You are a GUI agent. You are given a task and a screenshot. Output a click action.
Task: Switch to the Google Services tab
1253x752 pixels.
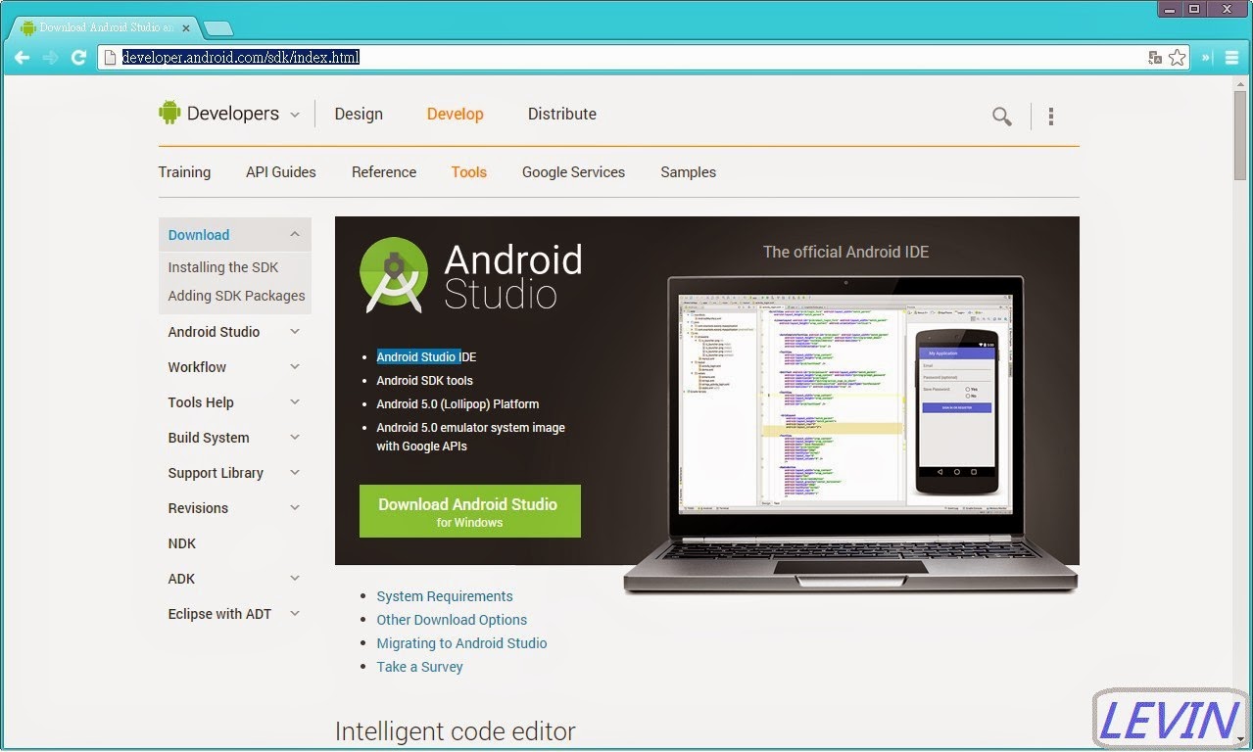point(573,172)
